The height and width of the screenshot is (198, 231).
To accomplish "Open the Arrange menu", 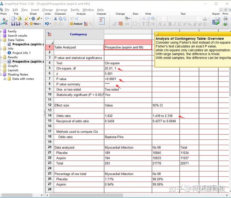I will (62, 10).
